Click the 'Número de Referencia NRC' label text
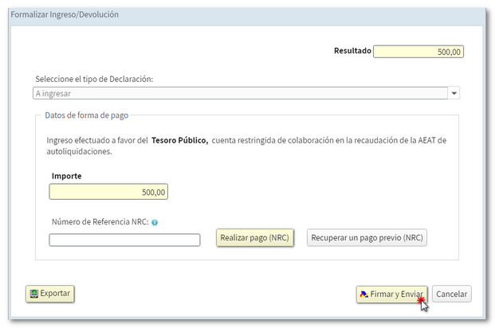The width and height of the screenshot is (495, 328). pos(100,222)
